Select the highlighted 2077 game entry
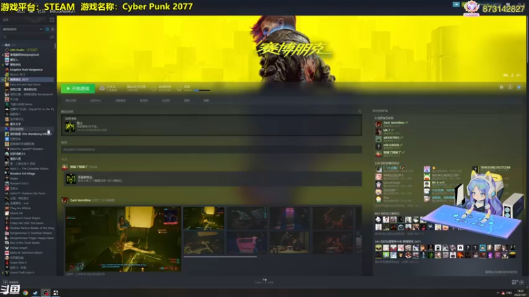 click(x=28, y=79)
